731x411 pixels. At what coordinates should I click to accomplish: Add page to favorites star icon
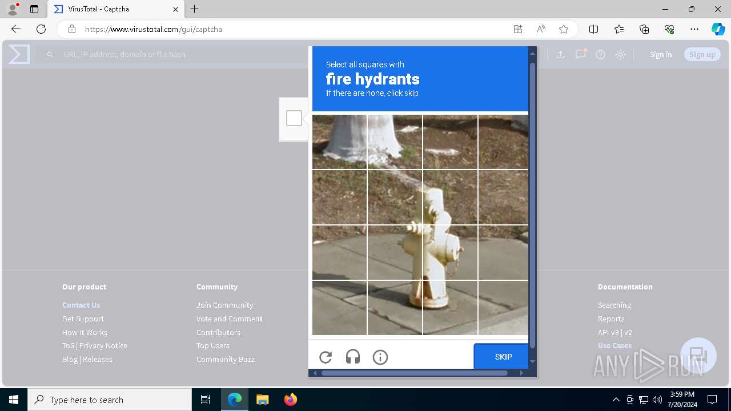[x=564, y=29]
